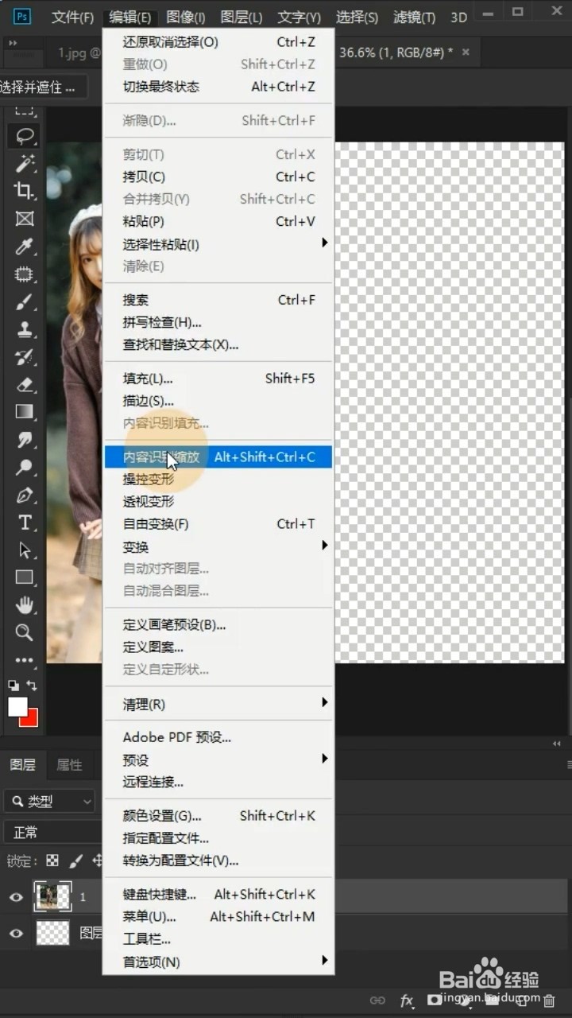572x1018 pixels.
Task: Select the Frame tool
Action: pyautogui.click(x=25, y=219)
